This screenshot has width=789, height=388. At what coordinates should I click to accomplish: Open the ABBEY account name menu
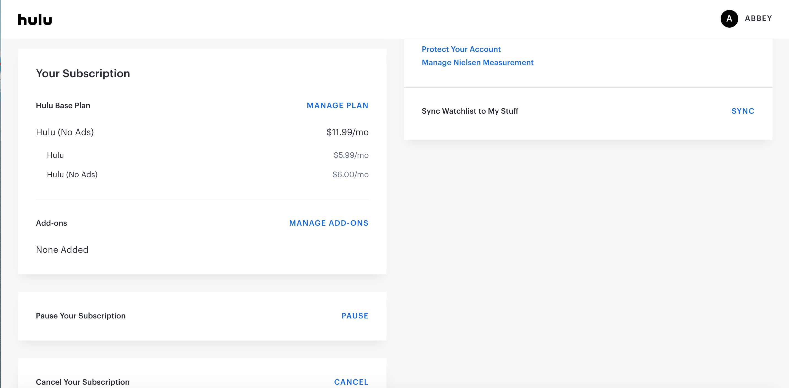coord(758,19)
